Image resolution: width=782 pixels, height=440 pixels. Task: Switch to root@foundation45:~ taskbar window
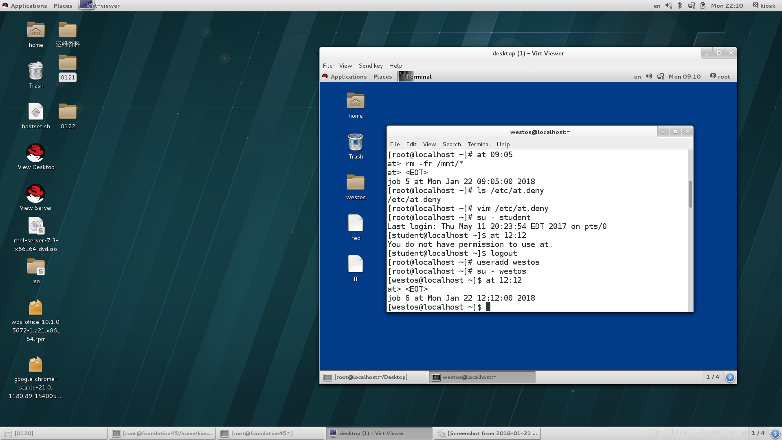pos(270,433)
